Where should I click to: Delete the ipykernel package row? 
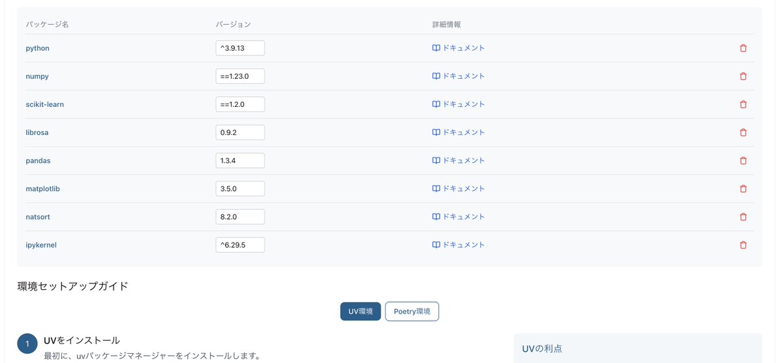tap(743, 245)
